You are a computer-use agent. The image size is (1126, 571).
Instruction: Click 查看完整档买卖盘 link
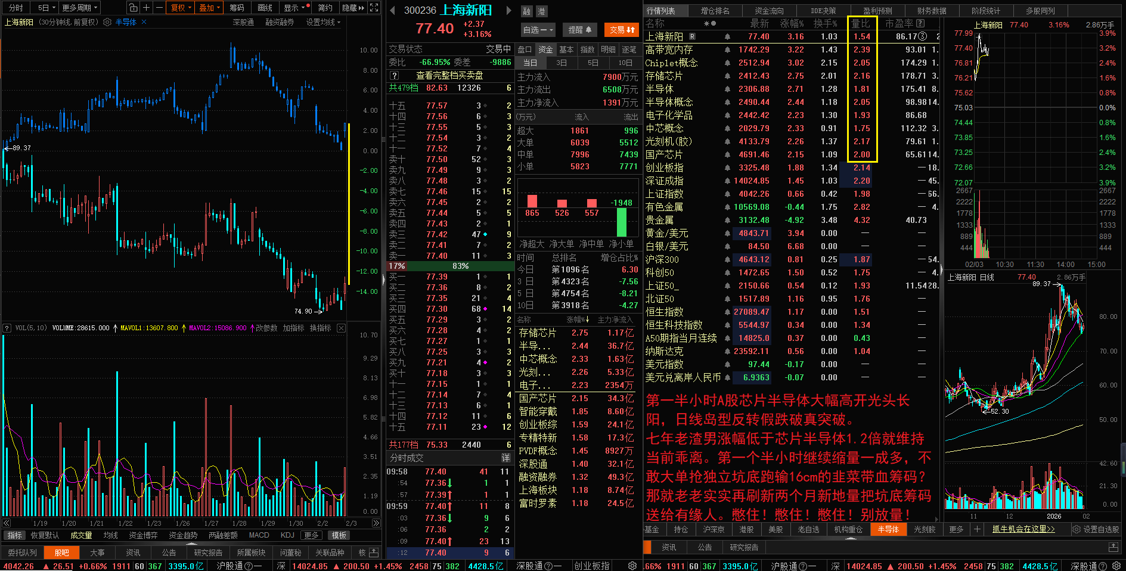449,76
